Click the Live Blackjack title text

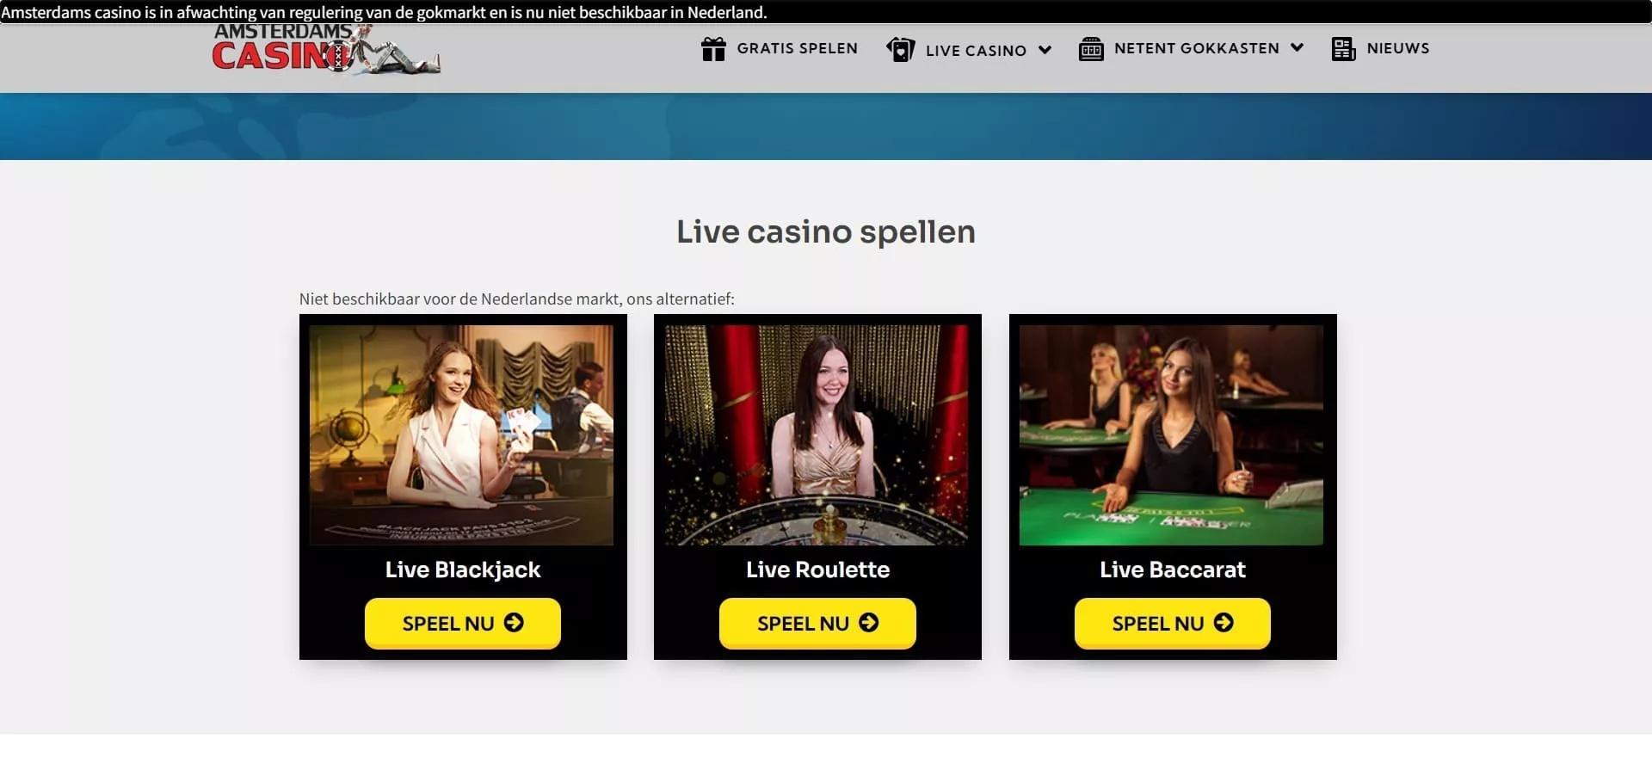click(463, 570)
